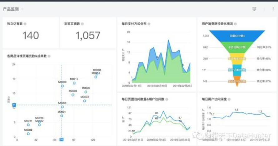Click highlighted 11 marker on scatter y-axis
This screenshot has width=278, height=146.
tap(14, 105)
